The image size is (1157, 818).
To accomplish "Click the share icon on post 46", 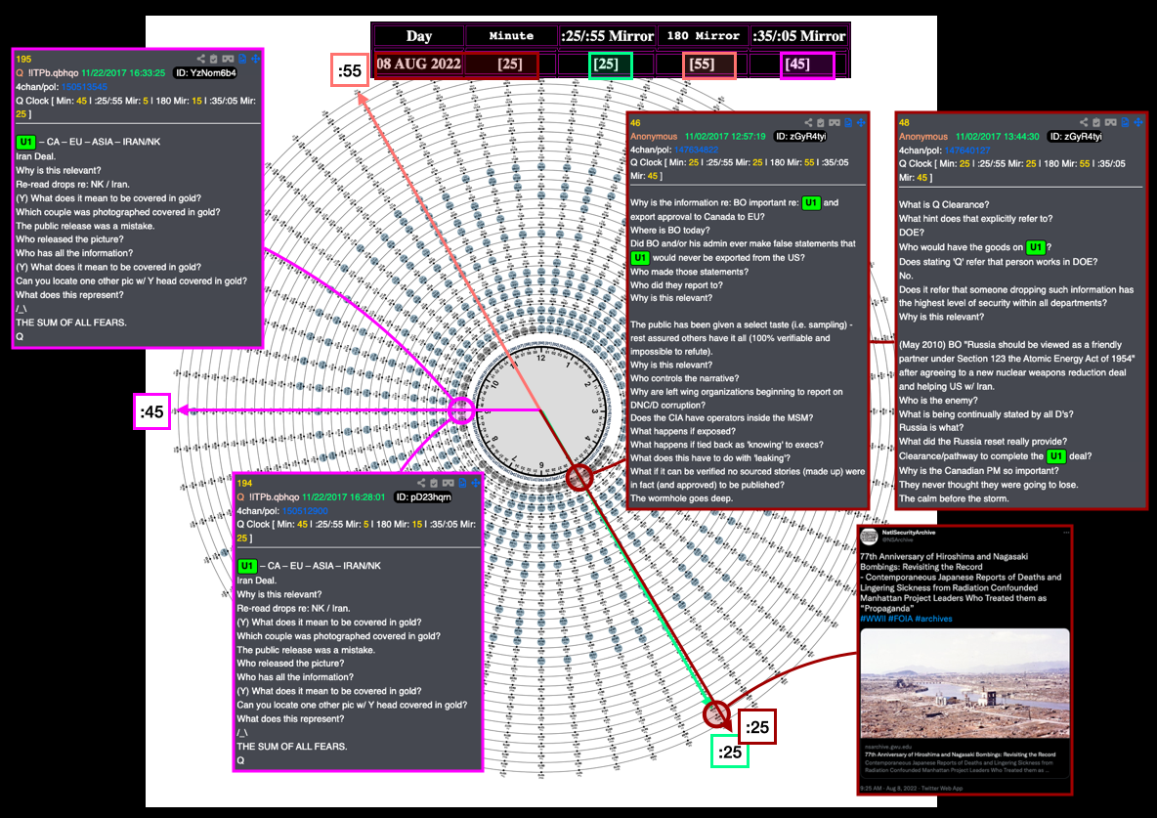I will click(x=808, y=122).
